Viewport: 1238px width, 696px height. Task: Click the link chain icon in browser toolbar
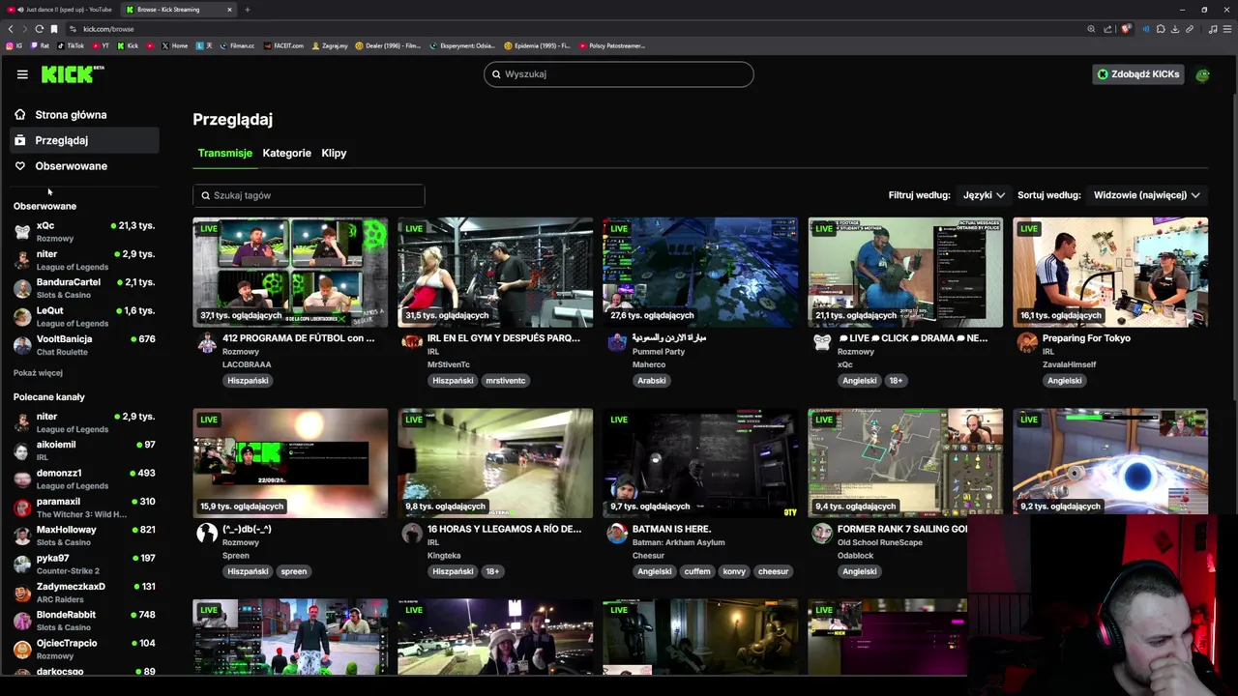click(1190, 29)
